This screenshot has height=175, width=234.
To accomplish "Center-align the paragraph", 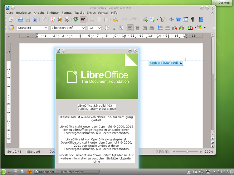I will point(137,28).
